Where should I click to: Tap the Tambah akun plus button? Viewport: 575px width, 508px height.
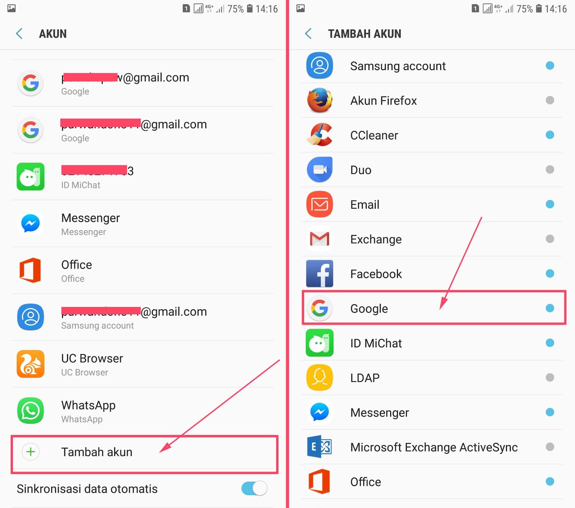click(x=31, y=452)
